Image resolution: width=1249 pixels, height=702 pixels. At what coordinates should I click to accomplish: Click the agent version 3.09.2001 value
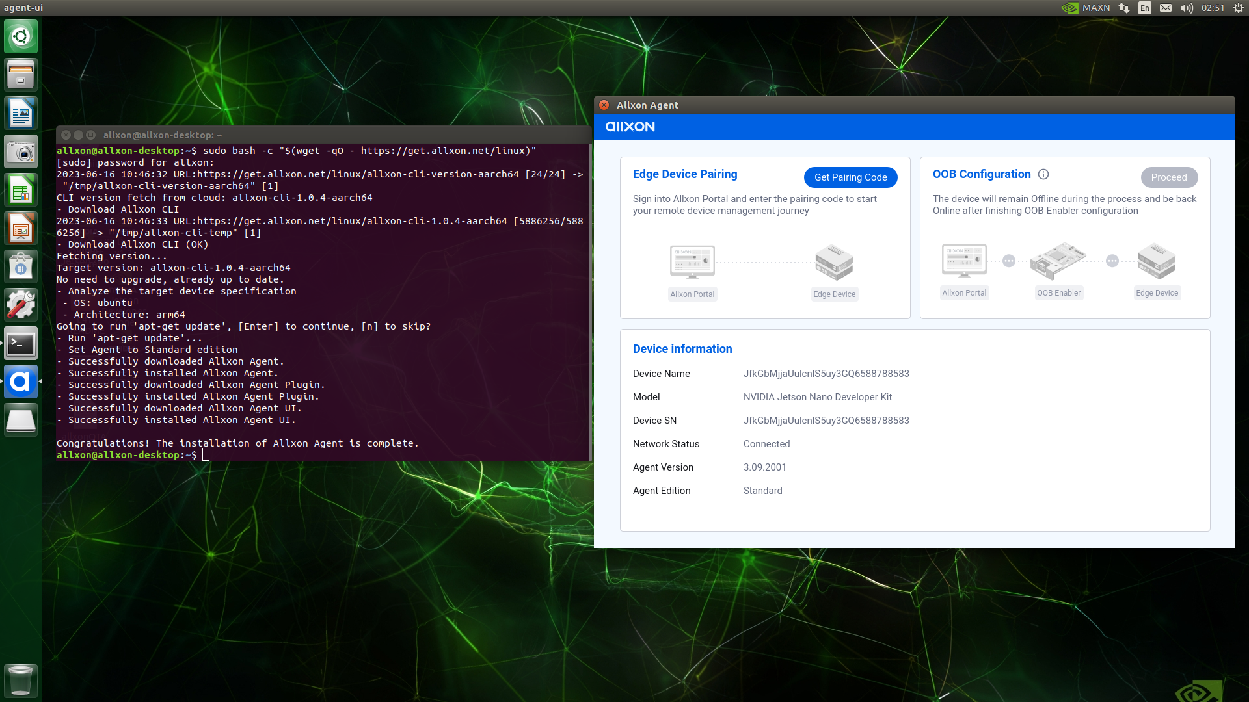[x=764, y=467]
